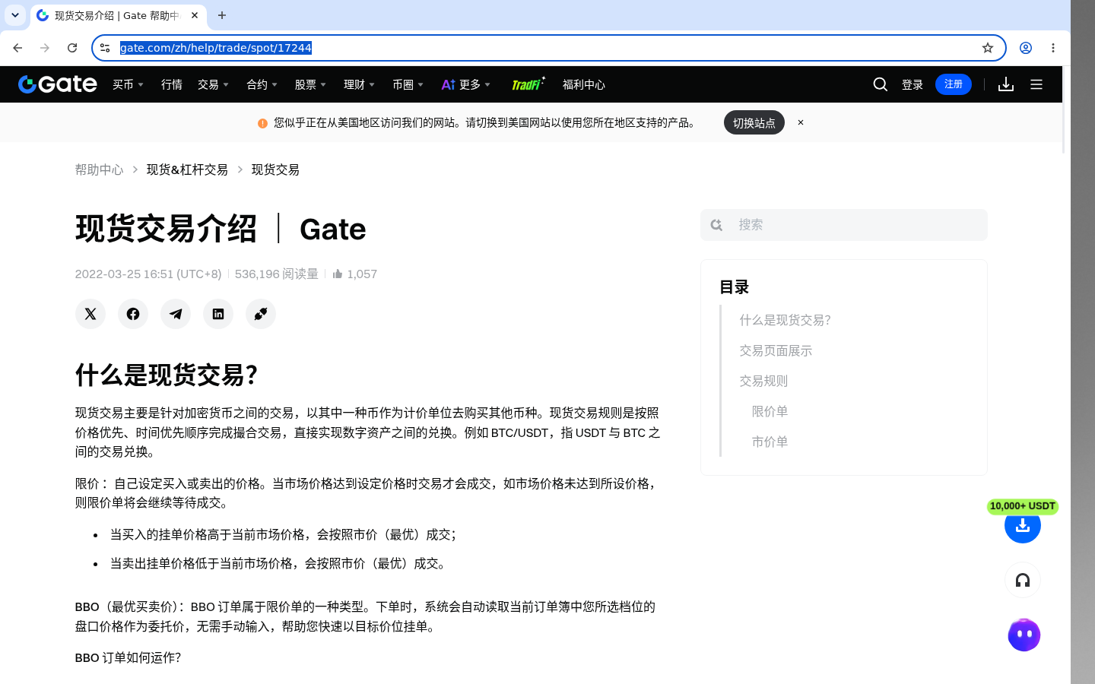Image resolution: width=1095 pixels, height=684 pixels.
Task: Reload the page in browser
Action: click(72, 48)
